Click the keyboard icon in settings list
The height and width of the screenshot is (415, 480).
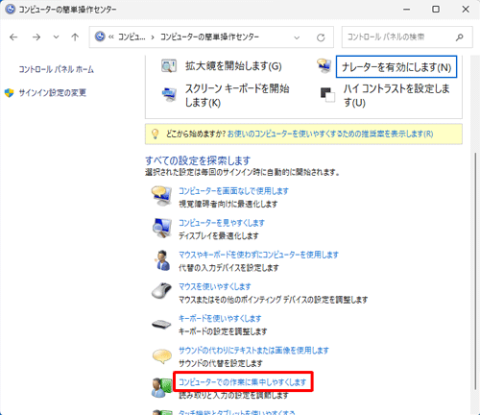point(161,325)
